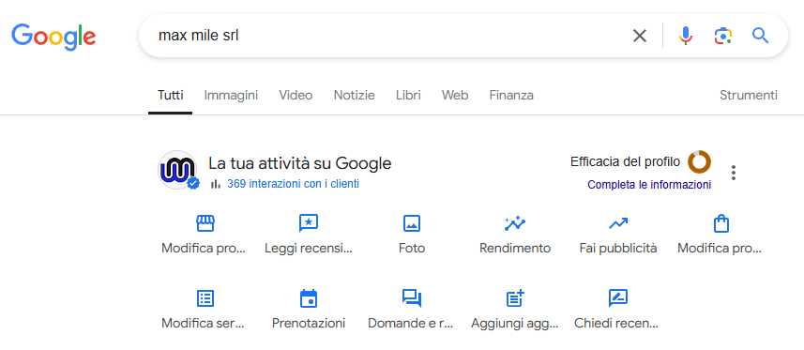Switch to the Web tab
This screenshot has width=804, height=350.
pyautogui.click(x=455, y=96)
